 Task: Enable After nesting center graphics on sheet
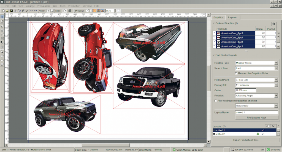point(215,101)
